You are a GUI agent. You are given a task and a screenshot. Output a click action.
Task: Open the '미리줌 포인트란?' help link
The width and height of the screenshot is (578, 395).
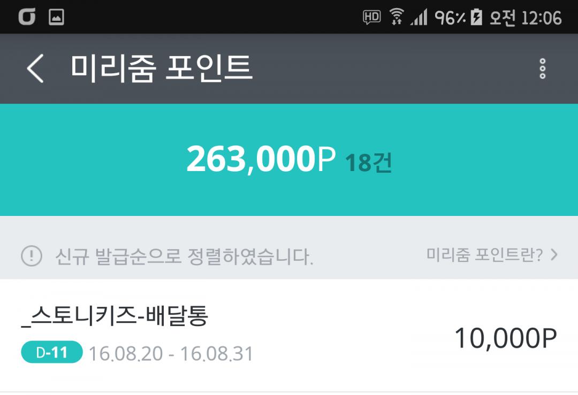484,255
